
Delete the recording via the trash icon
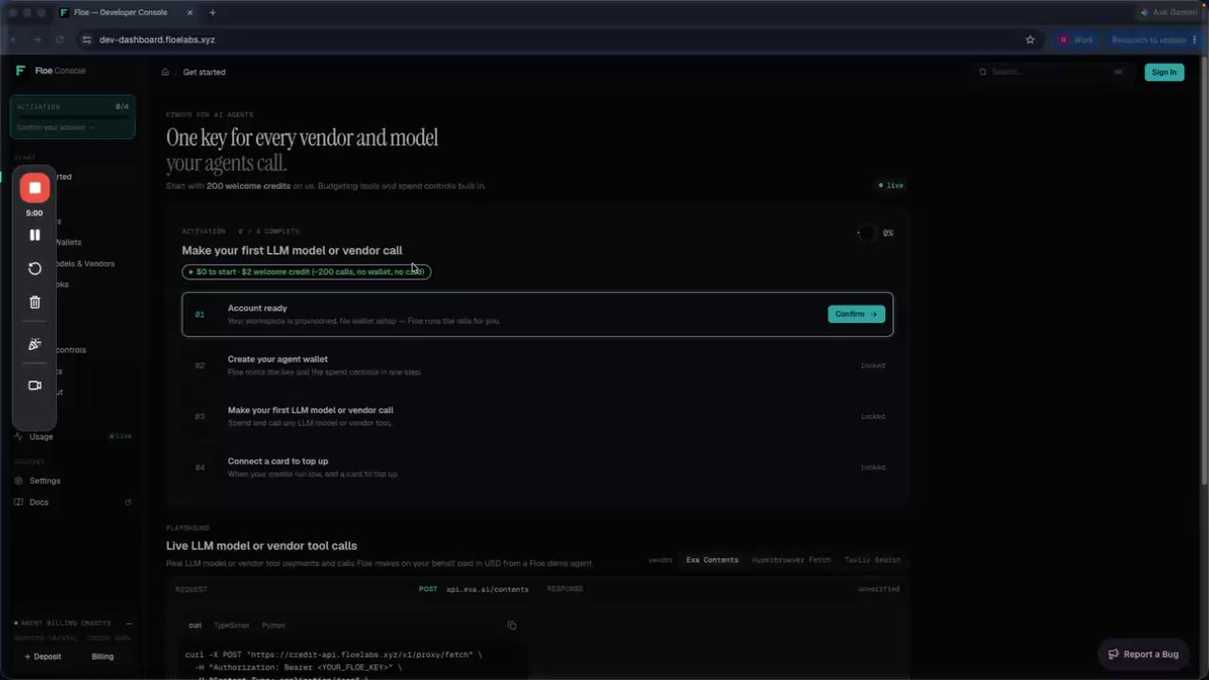point(35,302)
